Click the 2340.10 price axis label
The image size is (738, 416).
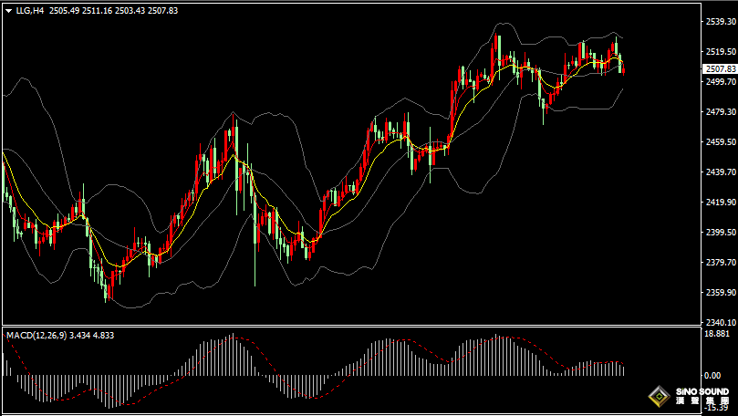coord(719,322)
